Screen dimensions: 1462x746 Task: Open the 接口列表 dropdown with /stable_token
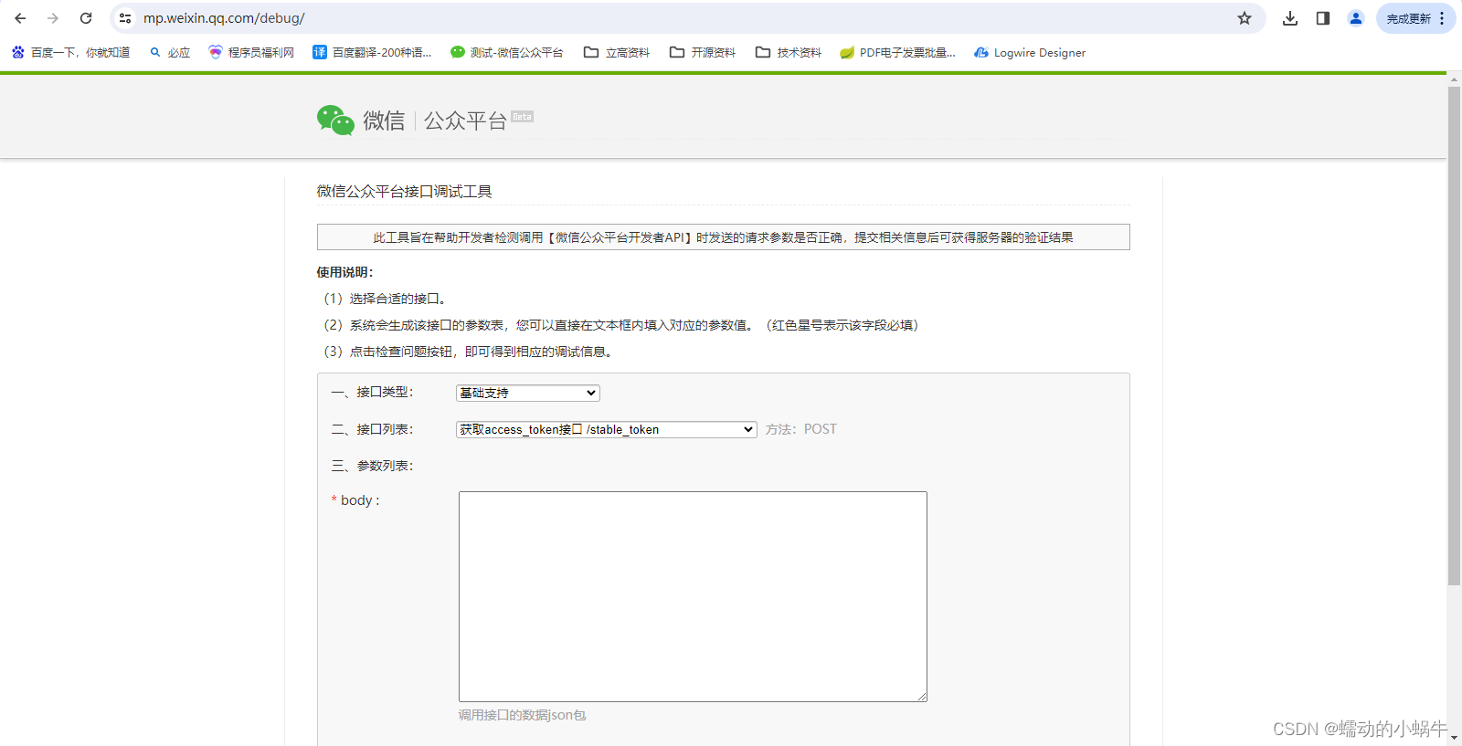607,429
